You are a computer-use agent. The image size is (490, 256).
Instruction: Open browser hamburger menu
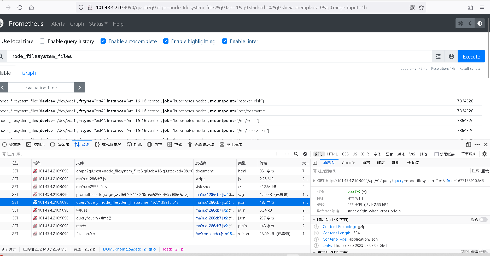point(482,8)
